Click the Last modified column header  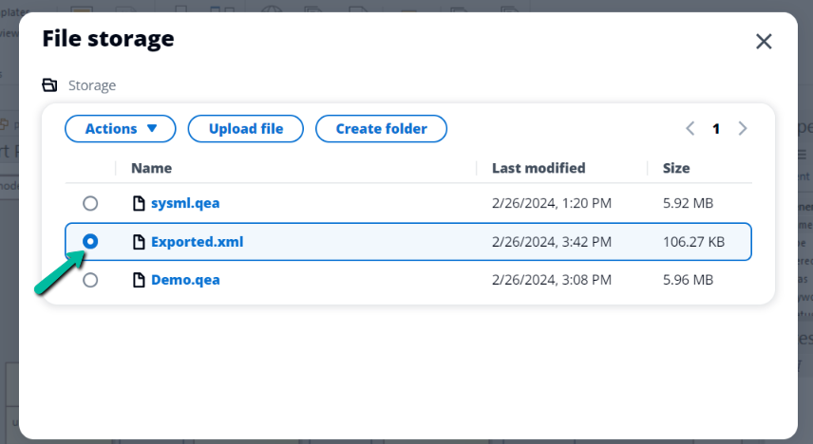pyautogui.click(x=539, y=168)
